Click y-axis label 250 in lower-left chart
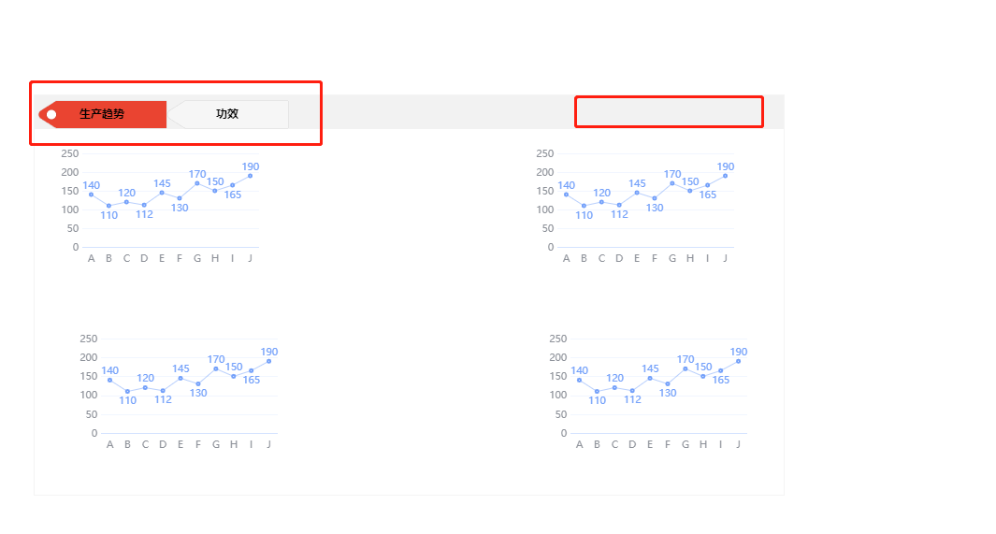 coord(88,339)
